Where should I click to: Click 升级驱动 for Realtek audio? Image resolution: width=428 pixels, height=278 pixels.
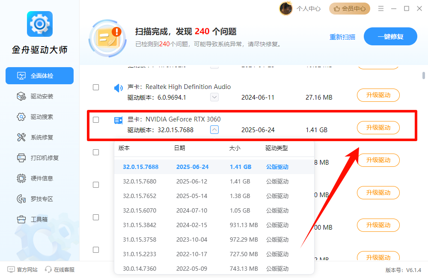[378, 95]
